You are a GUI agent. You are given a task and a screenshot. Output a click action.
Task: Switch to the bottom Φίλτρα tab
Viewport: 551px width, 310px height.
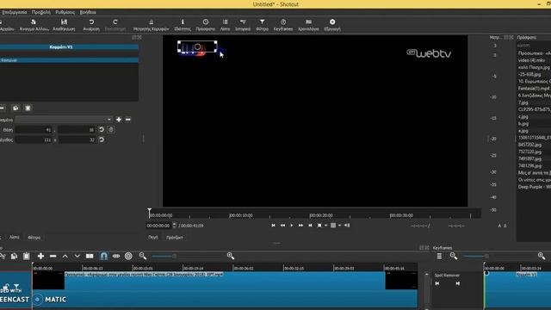(34, 238)
